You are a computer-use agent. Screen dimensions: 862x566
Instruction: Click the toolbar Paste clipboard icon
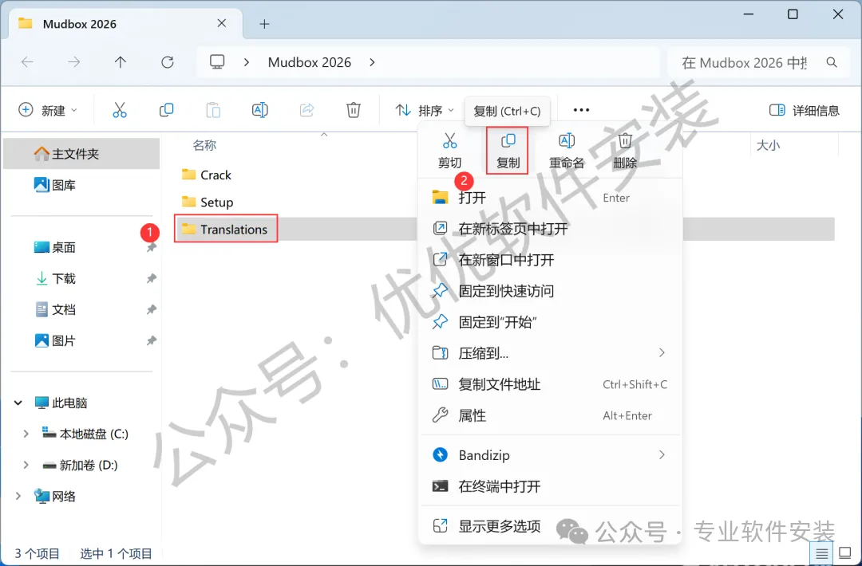point(213,110)
